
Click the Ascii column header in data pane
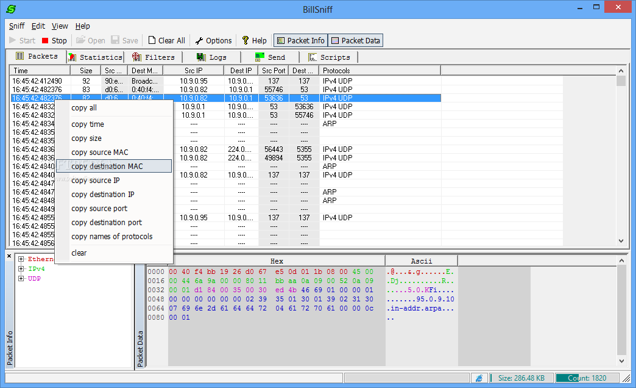pos(422,261)
